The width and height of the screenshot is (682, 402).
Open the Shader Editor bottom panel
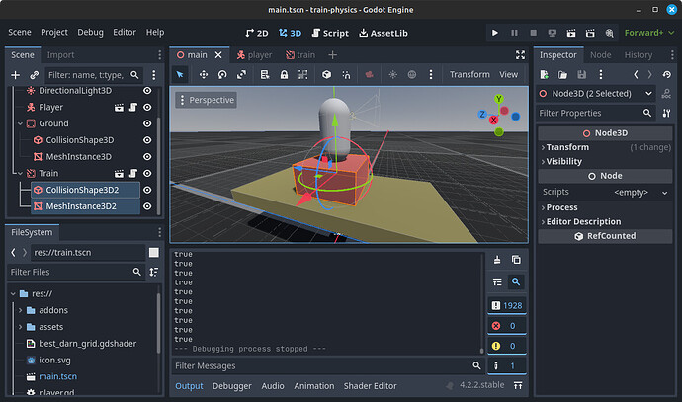click(x=370, y=386)
